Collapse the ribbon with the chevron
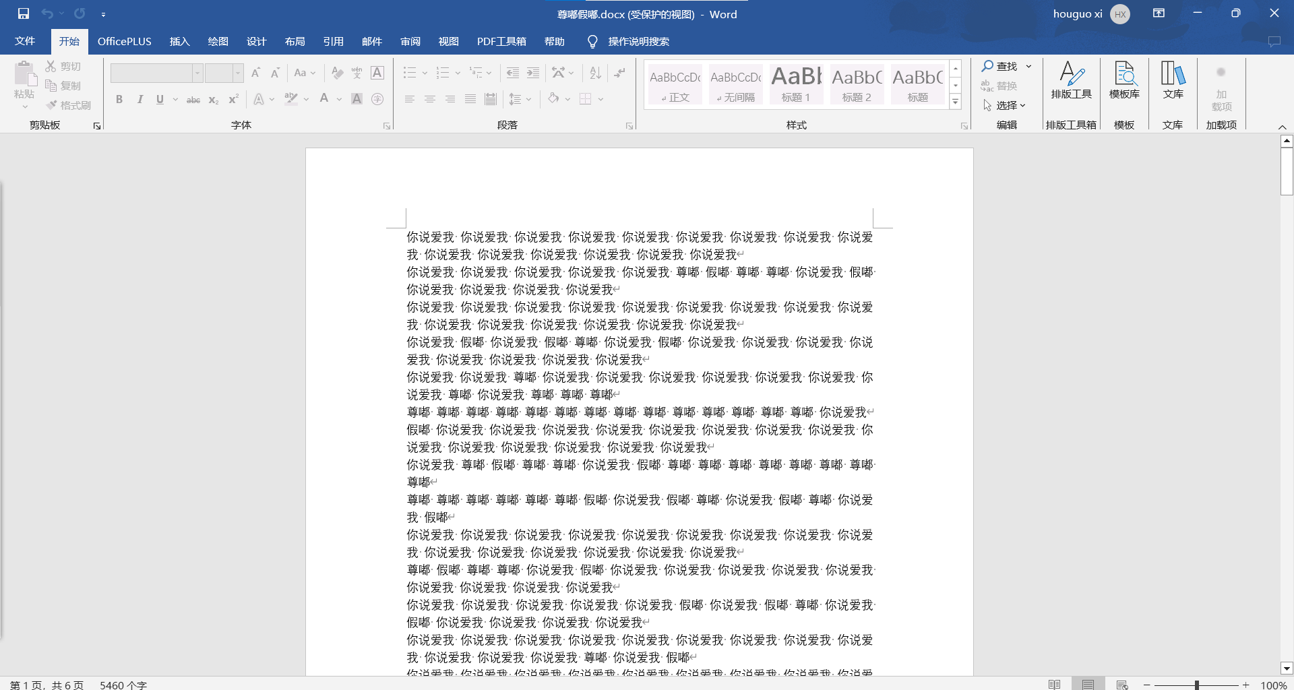Screen dimensions: 1294x690 [1283, 127]
